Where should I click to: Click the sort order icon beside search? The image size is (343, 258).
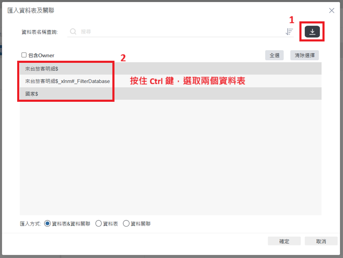click(289, 32)
